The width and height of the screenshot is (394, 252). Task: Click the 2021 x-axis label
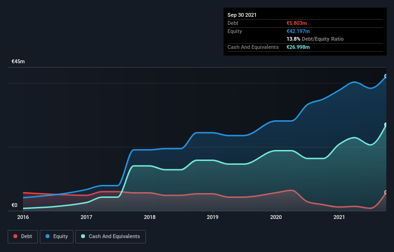[x=339, y=217]
